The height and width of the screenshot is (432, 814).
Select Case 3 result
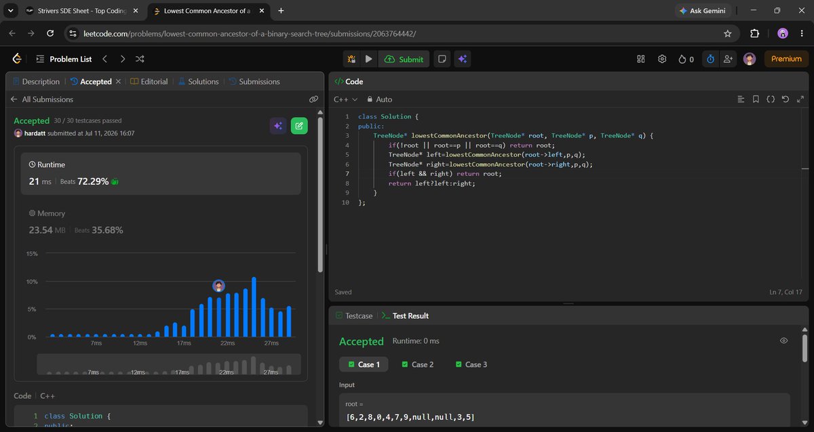471,364
